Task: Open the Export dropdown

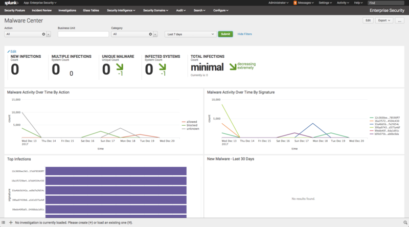Action: (x=384, y=20)
